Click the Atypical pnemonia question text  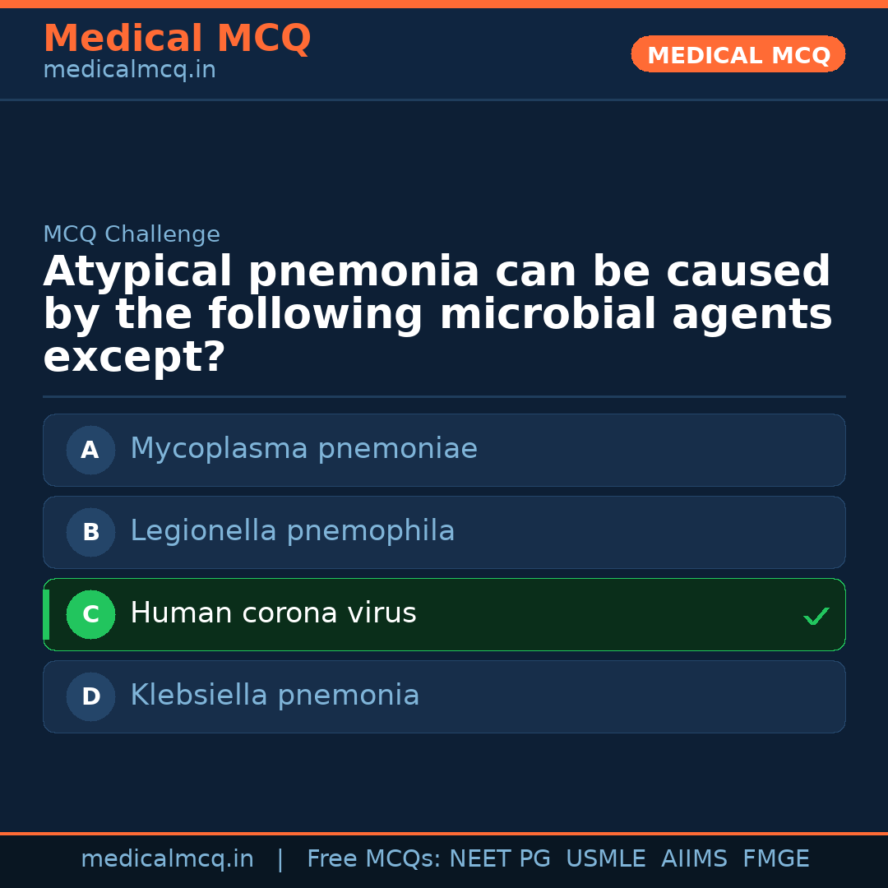(x=437, y=314)
